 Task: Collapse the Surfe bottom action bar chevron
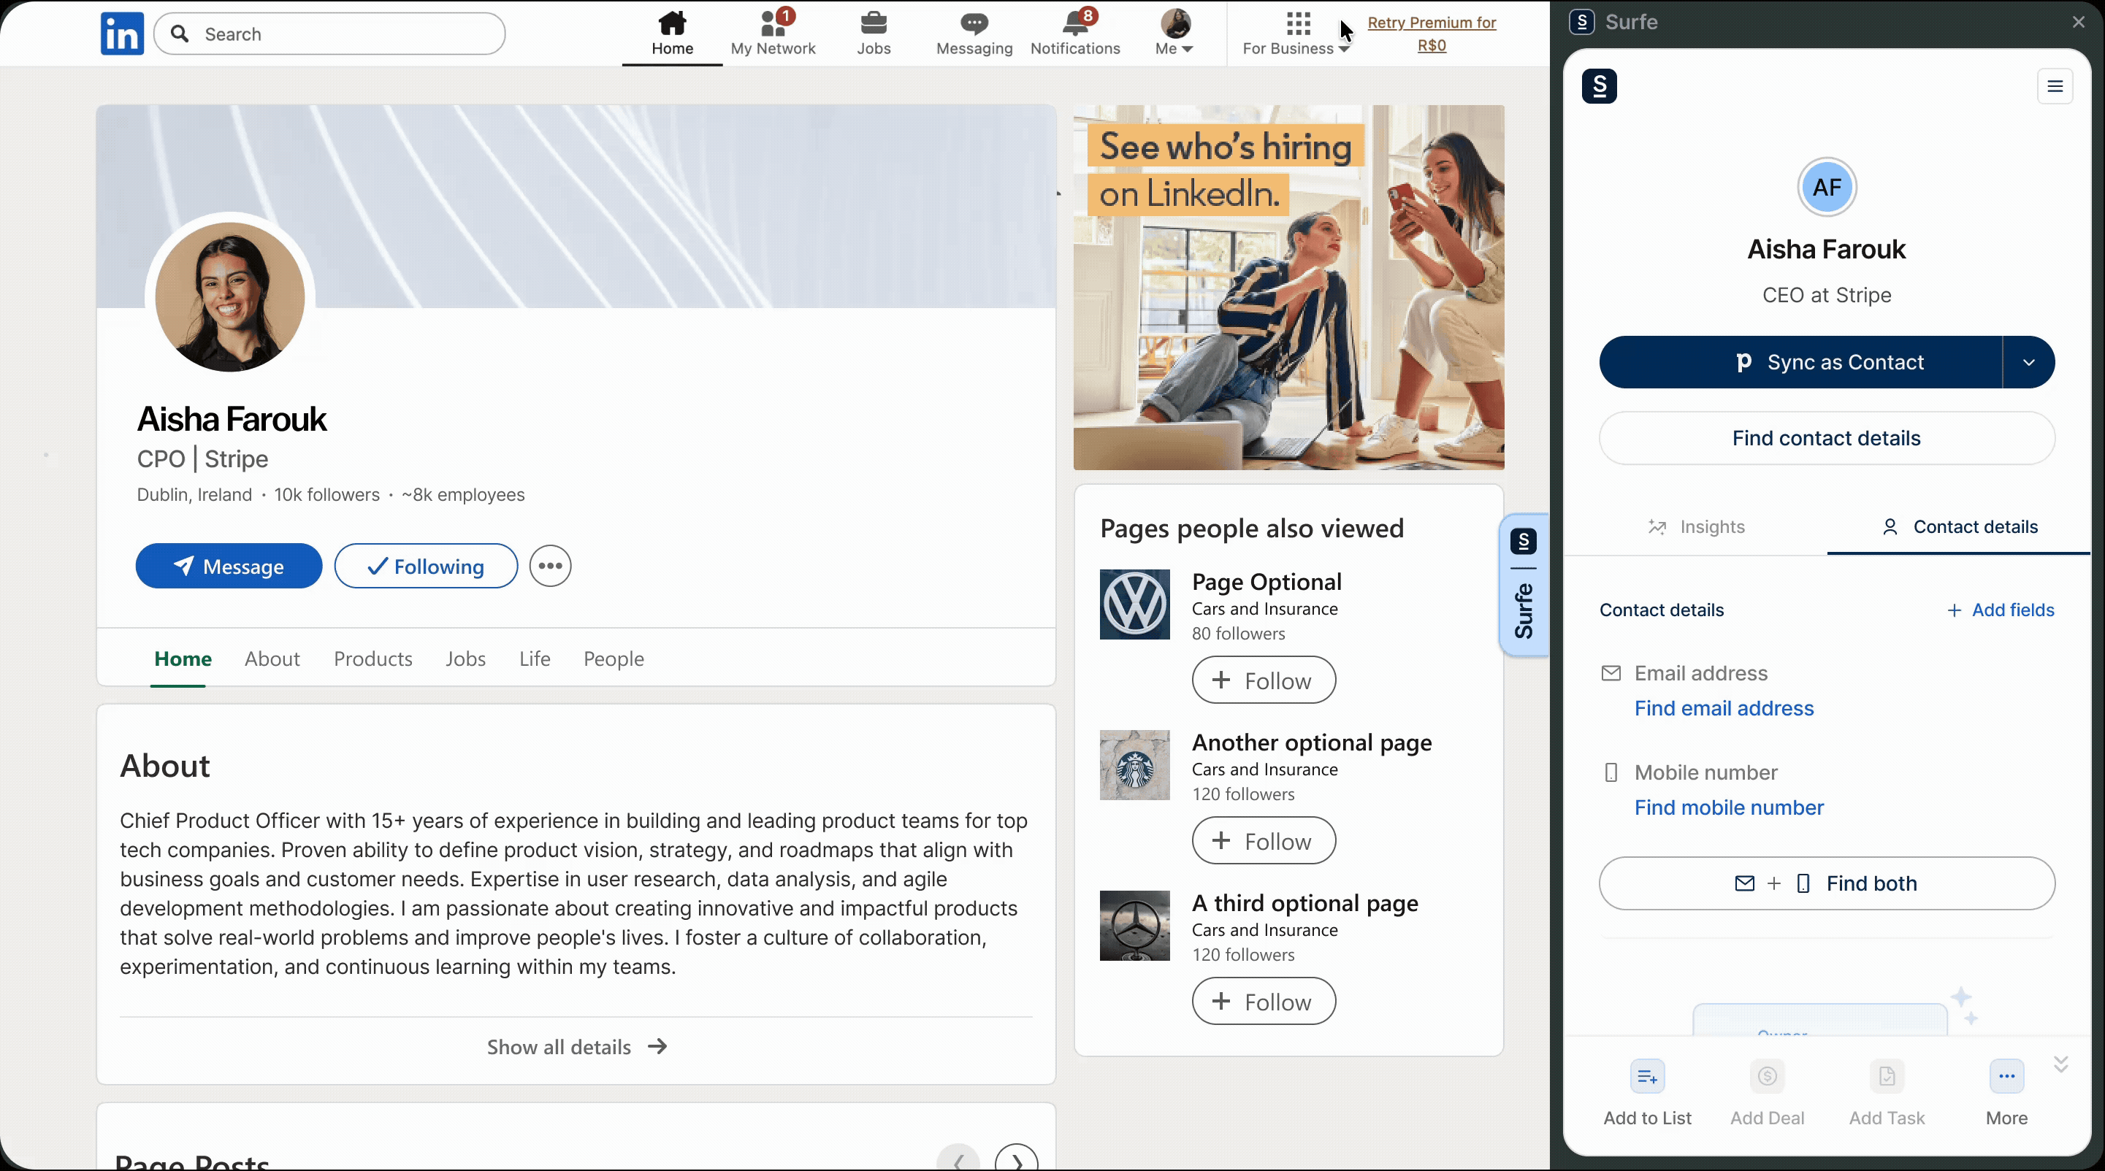[x=2061, y=1064]
